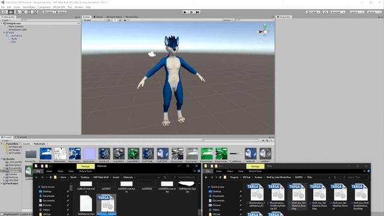
Task: Select Scenes folder in Project tree
Action: click(13, 174)
